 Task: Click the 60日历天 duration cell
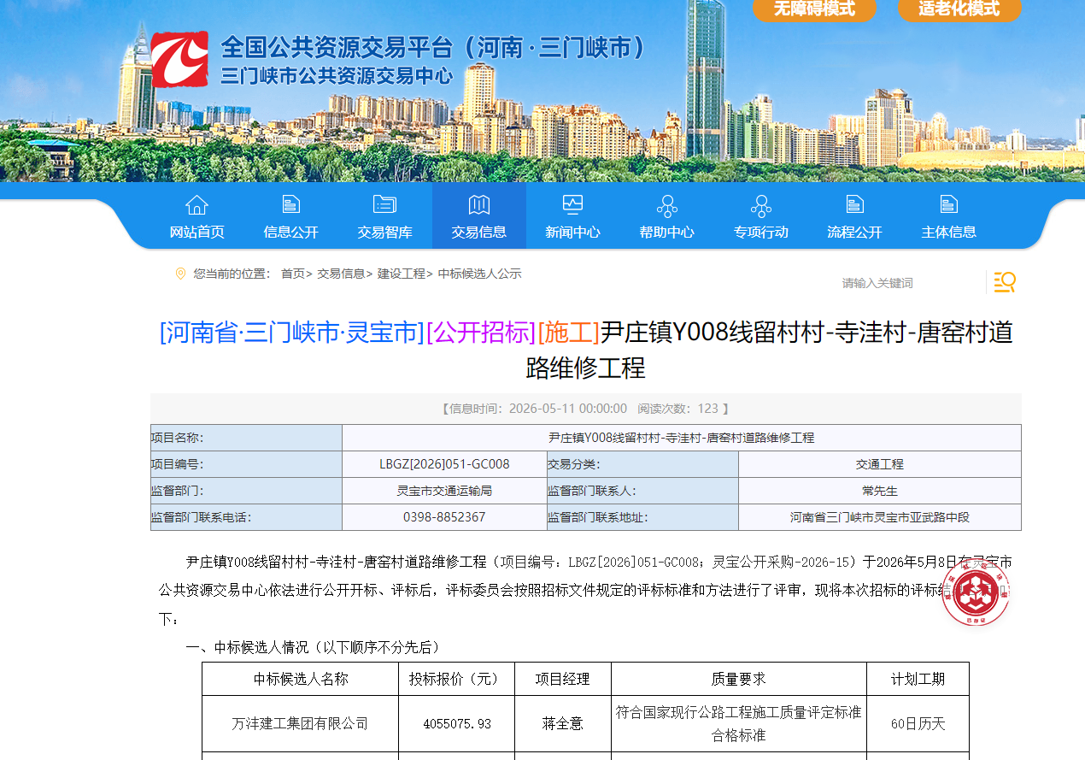(918, 723)
